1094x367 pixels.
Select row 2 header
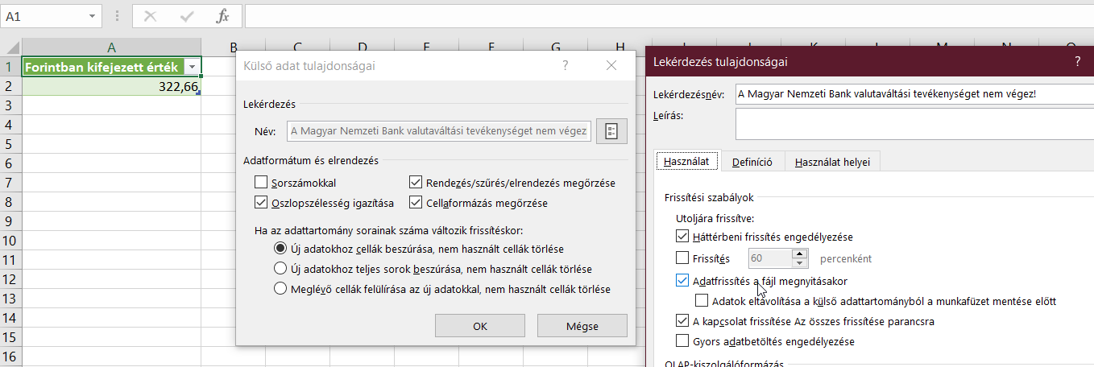click(x=10, y=86)
